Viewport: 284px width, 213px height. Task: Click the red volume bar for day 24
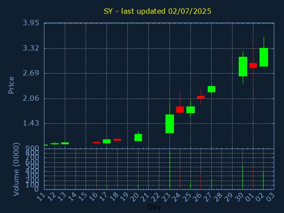click(180, 179)
